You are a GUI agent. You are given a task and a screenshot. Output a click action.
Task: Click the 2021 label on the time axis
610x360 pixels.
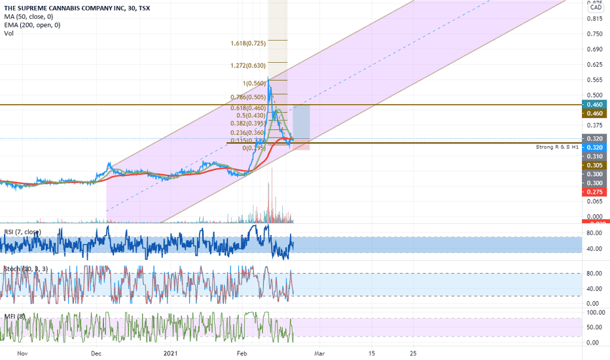[x=170, y=353]
